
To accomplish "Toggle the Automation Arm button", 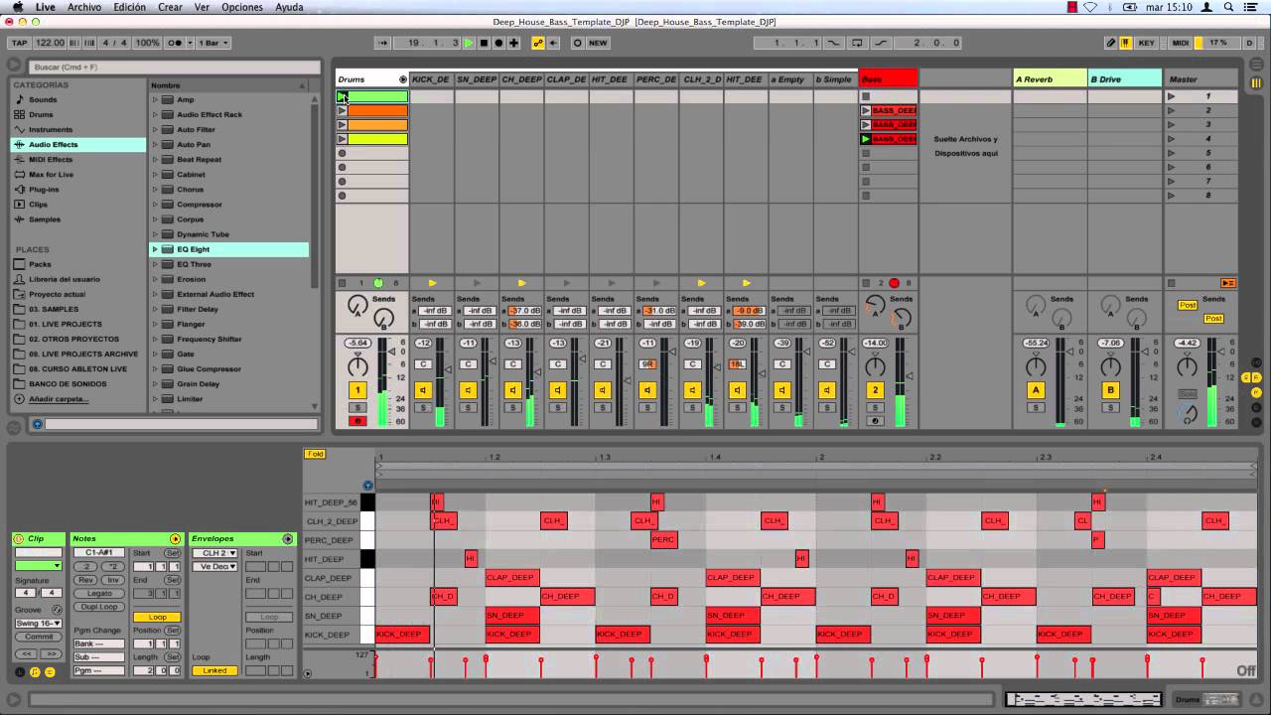I will (538, 43).
